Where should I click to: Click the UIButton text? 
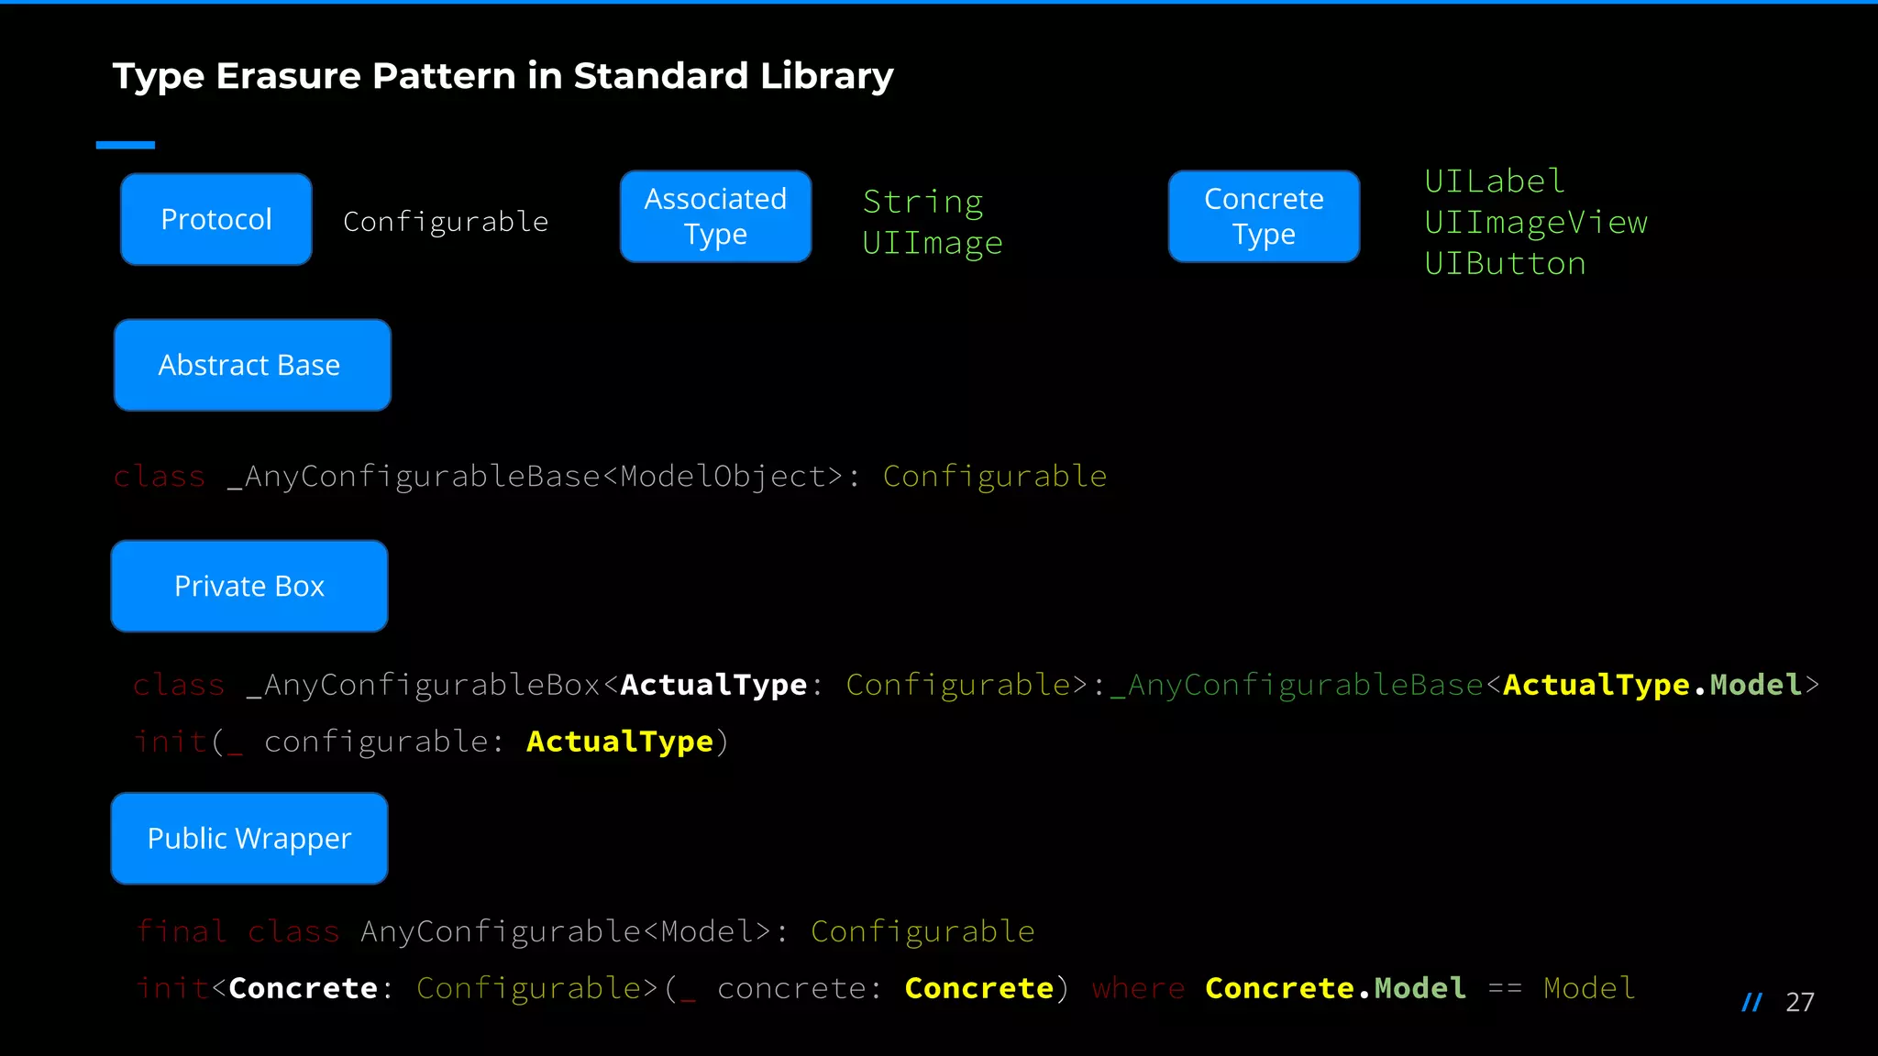[1505, 264]
